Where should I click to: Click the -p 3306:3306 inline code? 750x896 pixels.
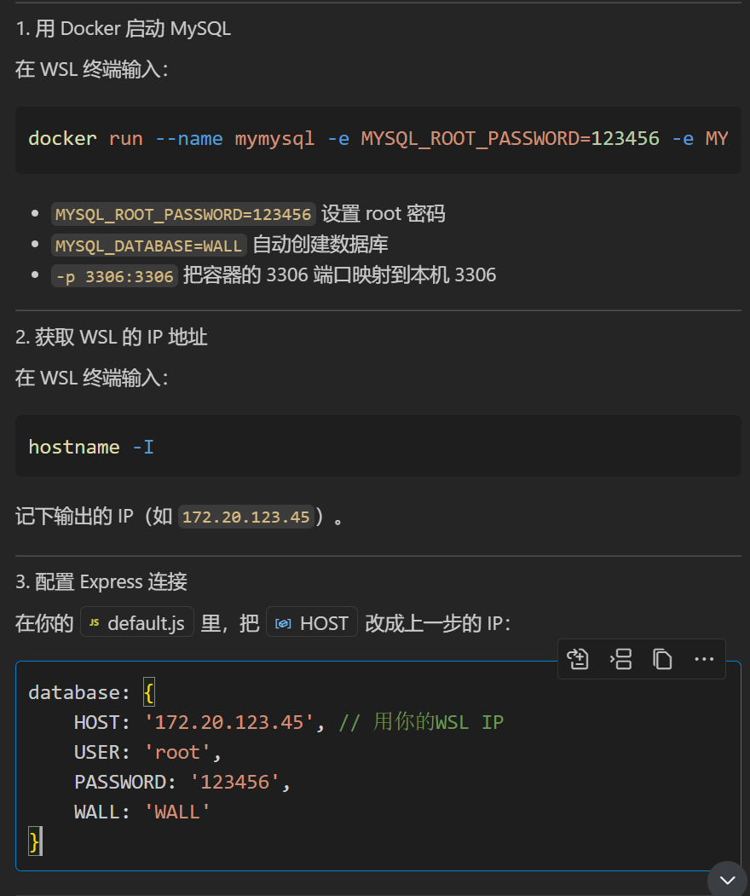[114, 276]
